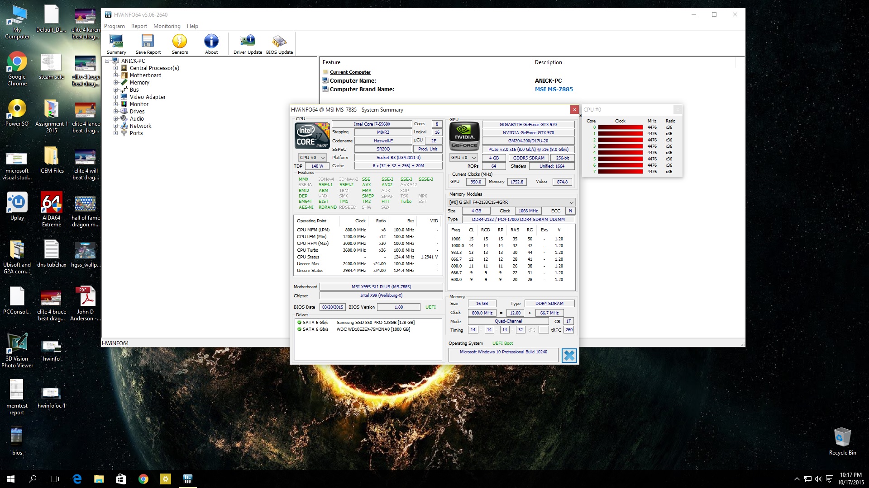This screenshot has height=488, width=869.
Task: Launch the BIOS Update tool
Action: (x=279, y=44)
